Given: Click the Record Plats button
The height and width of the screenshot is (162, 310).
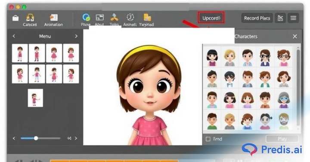Looking at the screenshot, I should [257, 18].
